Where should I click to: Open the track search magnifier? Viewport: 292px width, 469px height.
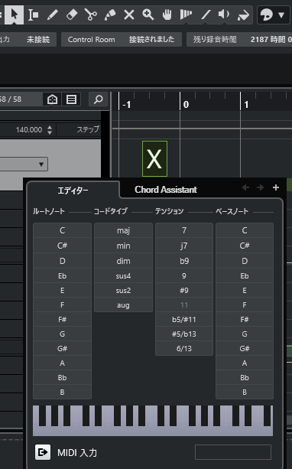click(99, 99)
